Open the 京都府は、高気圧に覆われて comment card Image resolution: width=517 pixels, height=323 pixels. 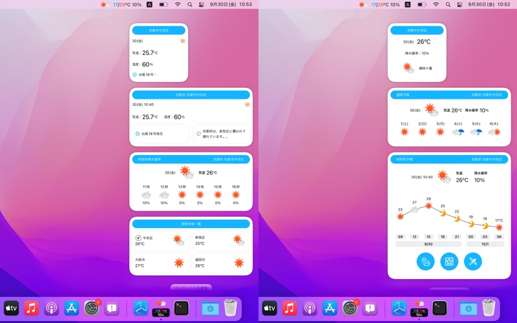(x=222, y=134)
